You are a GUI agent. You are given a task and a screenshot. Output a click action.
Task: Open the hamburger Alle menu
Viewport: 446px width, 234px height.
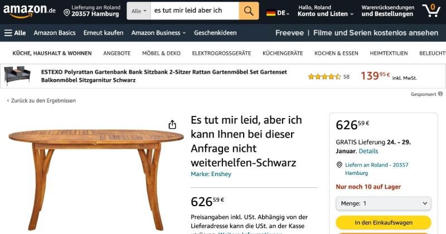click(x=15, y=33)
